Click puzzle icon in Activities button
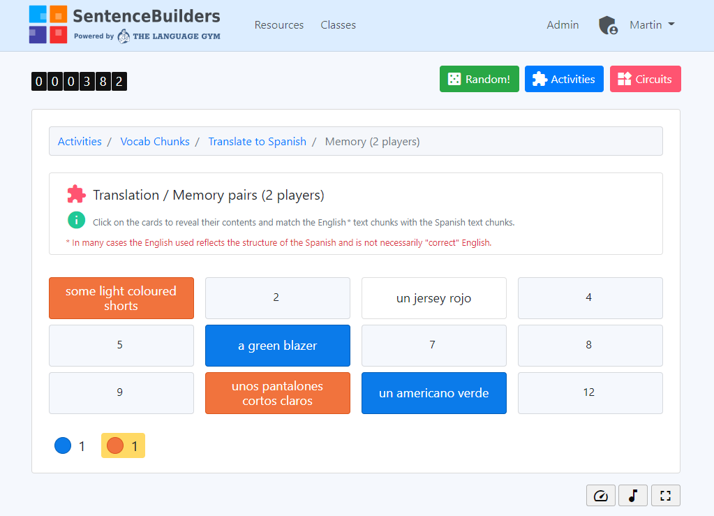Screen dimensions: 714x516 click(540, 79)
